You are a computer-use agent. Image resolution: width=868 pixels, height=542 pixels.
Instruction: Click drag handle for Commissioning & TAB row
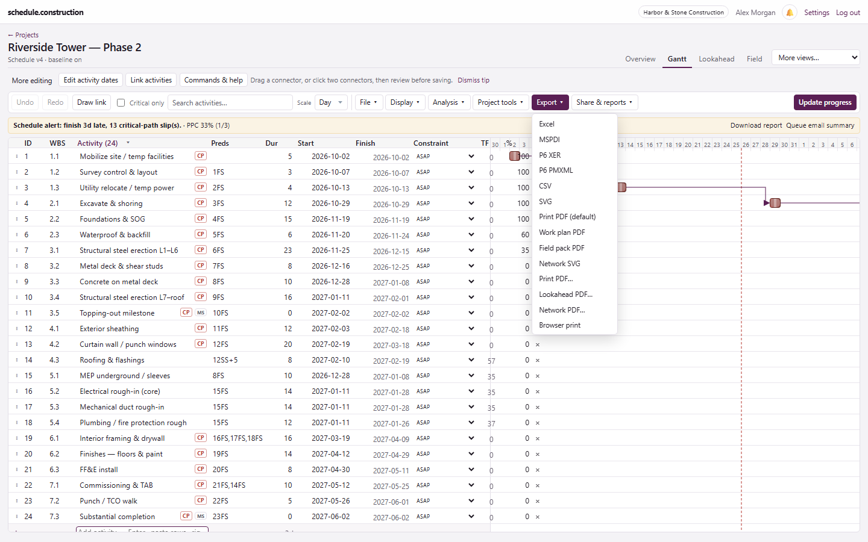click(16, 485)
